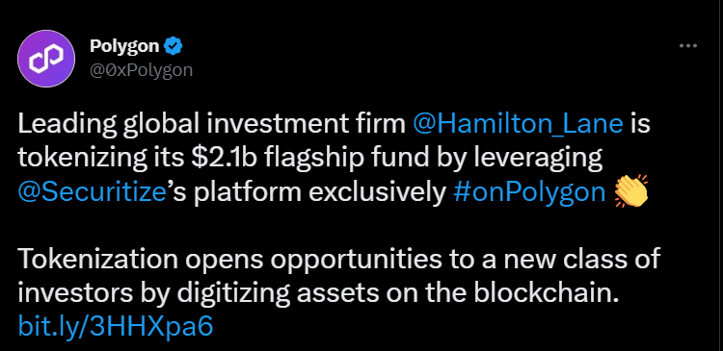Click the @0xPolygon handle
The height and width of the screenshot is (351, 723).
[141, 70]
